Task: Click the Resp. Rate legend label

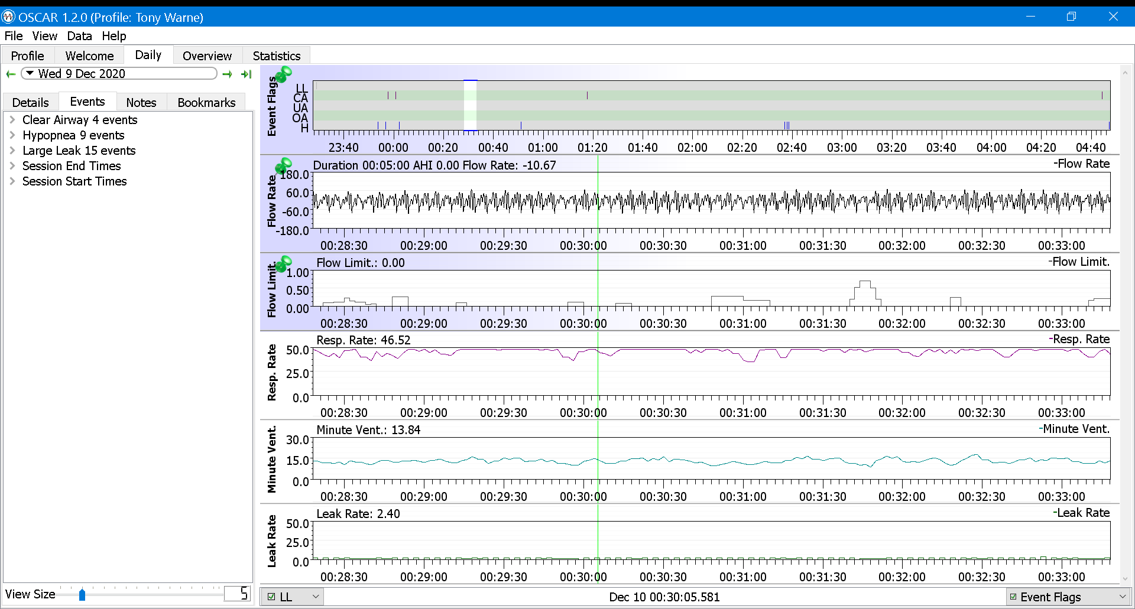Action: point(1079,339)
